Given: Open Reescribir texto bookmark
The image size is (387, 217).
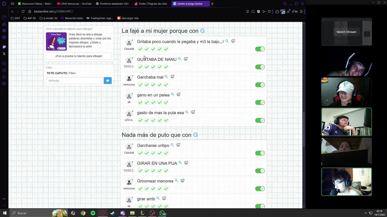Looking at the screenshot, I should click(x=72, y=18).
